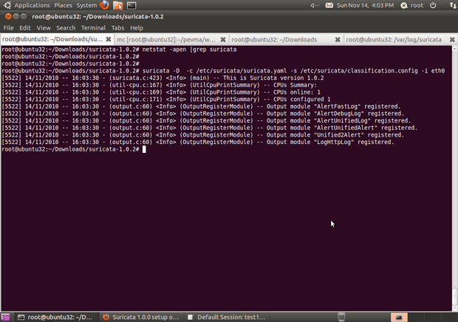Open the System menu

(x=86, y=5)
